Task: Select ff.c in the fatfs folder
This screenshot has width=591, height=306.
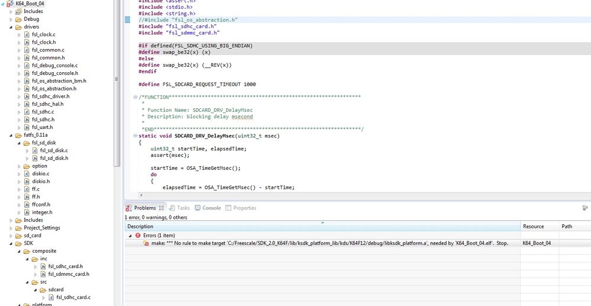Action: pos(36,189)
